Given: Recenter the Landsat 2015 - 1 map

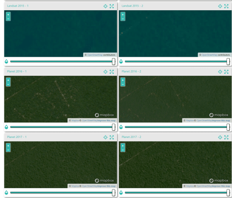Looking at the screenshot, I should point(105,6).
